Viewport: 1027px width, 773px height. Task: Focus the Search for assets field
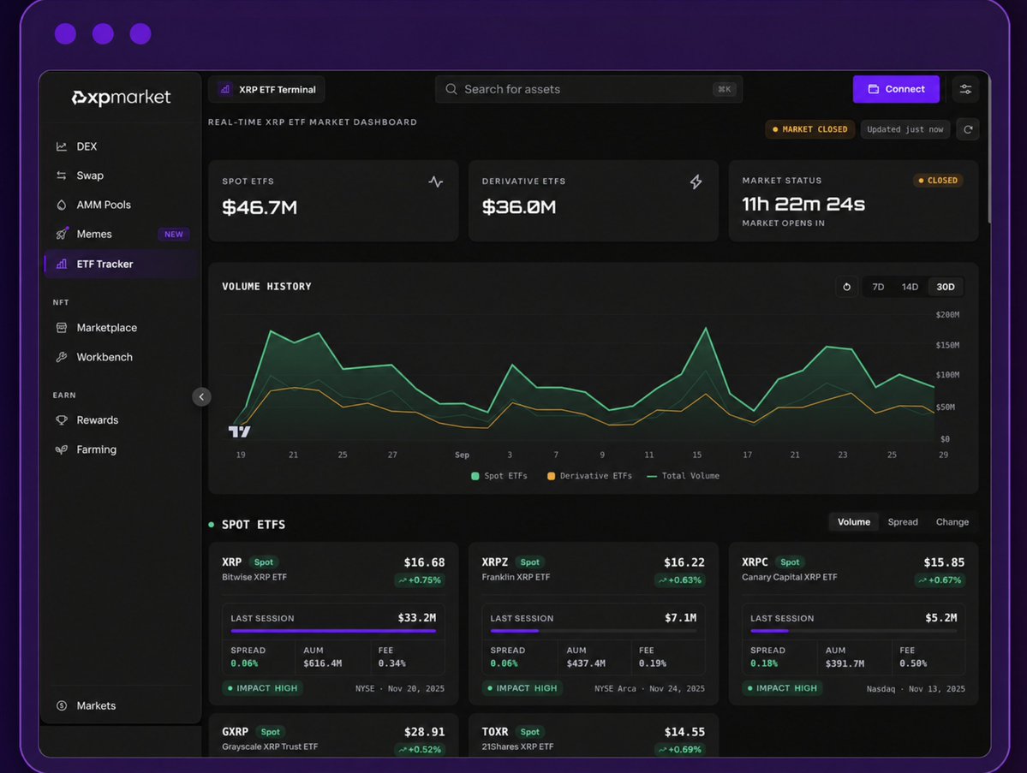(x=588, y=89)
